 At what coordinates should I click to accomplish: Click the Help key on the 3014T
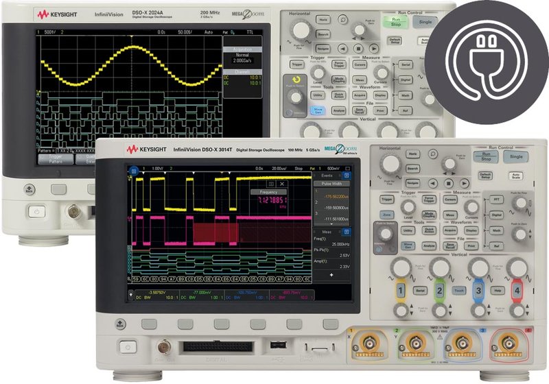[x=497, y=290]
